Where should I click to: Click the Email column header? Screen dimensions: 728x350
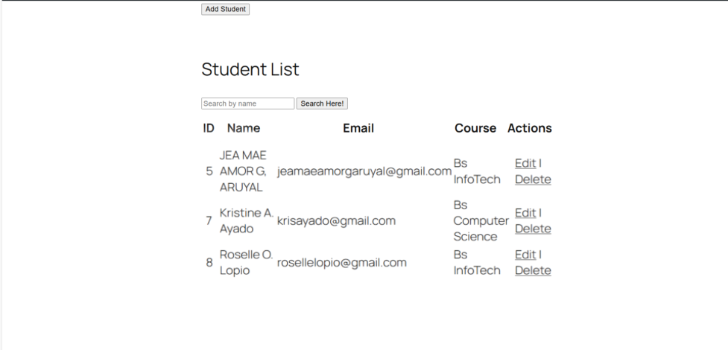point(358,128)
